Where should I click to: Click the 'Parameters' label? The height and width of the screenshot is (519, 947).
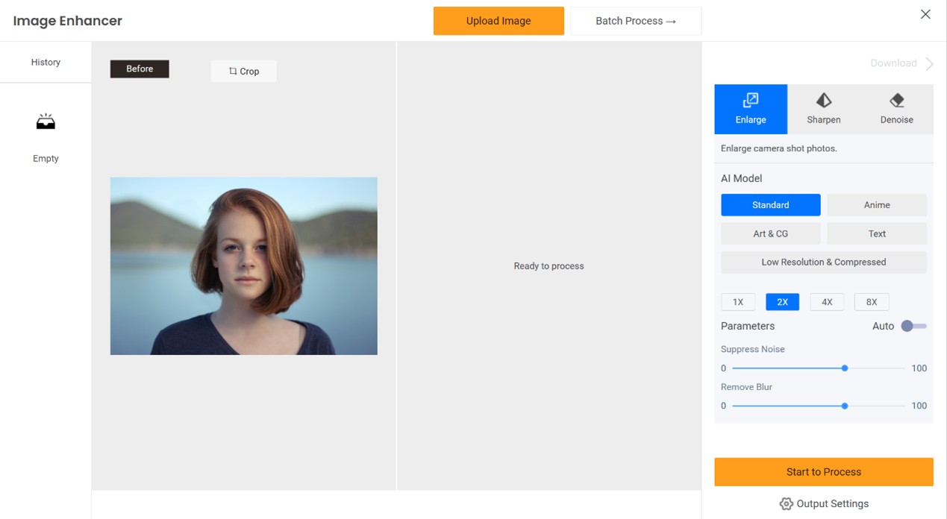[748, 326]
